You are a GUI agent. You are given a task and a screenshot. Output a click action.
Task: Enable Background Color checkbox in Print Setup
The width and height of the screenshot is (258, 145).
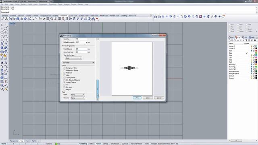click(64, 68)
